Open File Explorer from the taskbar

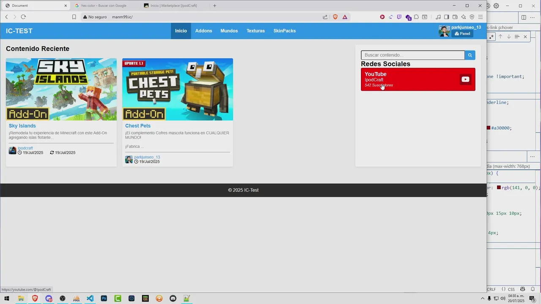[x=21, y=299]
